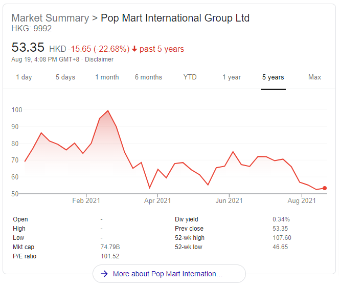339x285 pixels.
Task: Click the 52-wk low value 46.65
Action: (x=280, y=247)
